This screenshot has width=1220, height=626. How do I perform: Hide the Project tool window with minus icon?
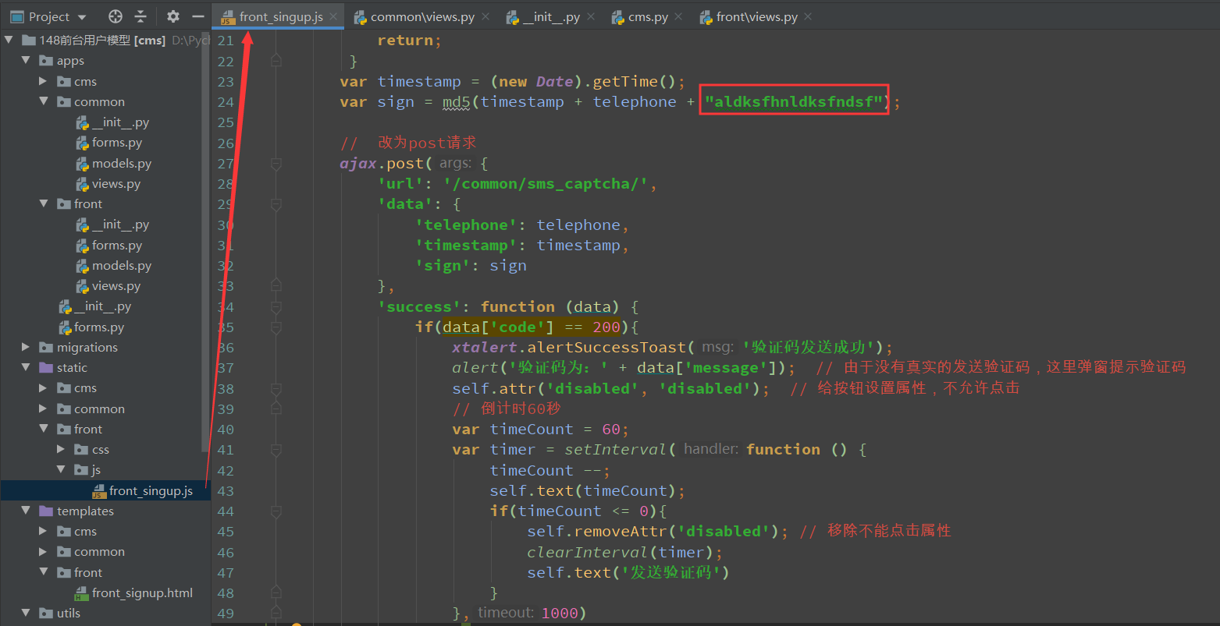pyautogui.click(x=198, y=16)
